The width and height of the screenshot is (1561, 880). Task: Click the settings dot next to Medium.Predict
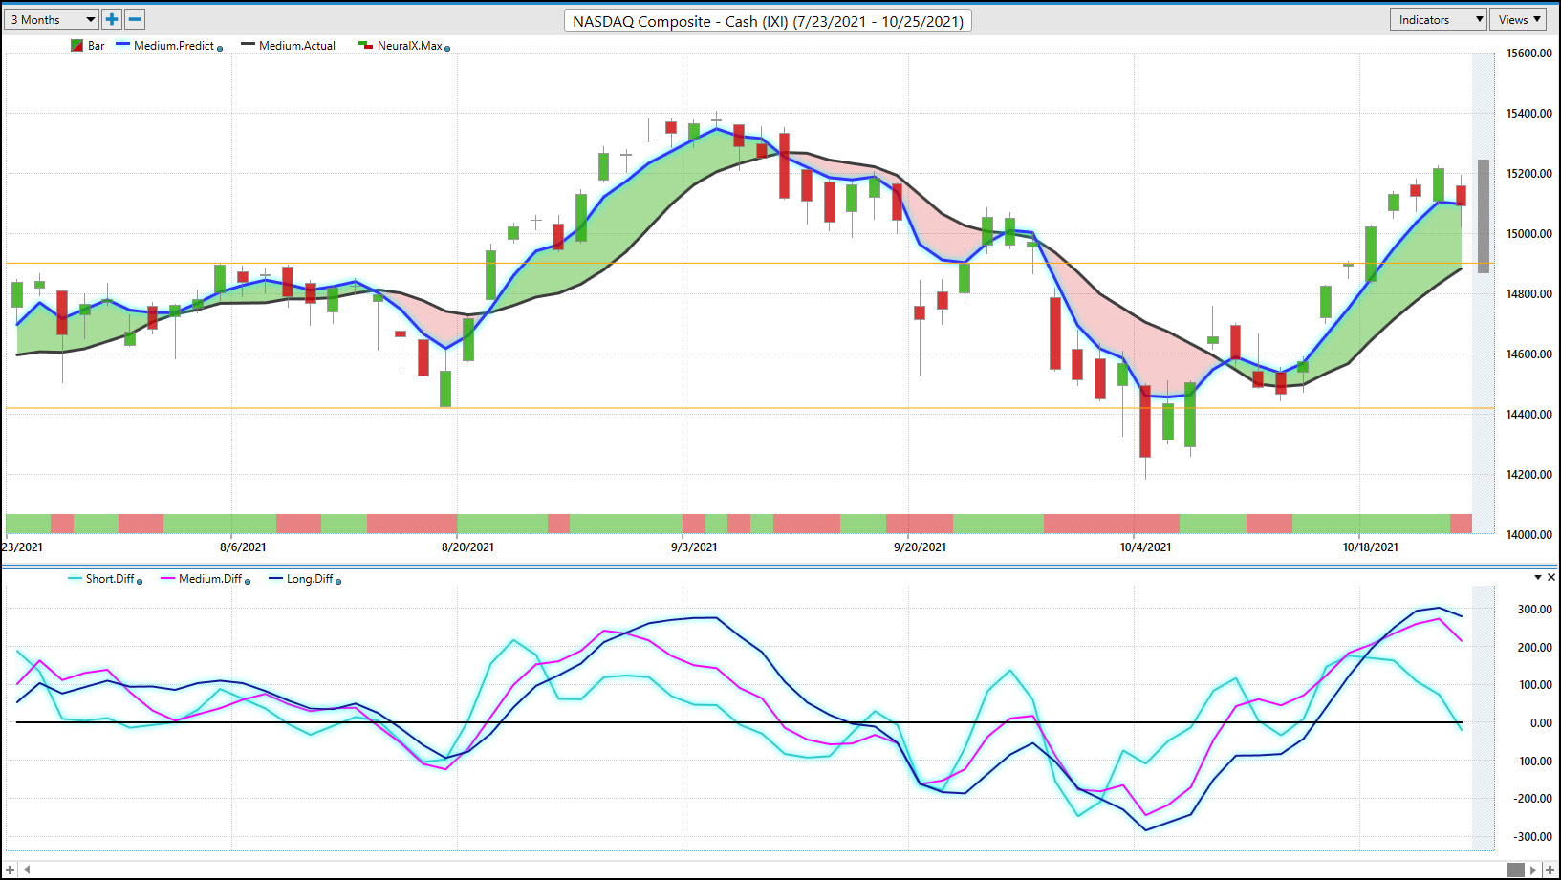[x=220, y=49]
